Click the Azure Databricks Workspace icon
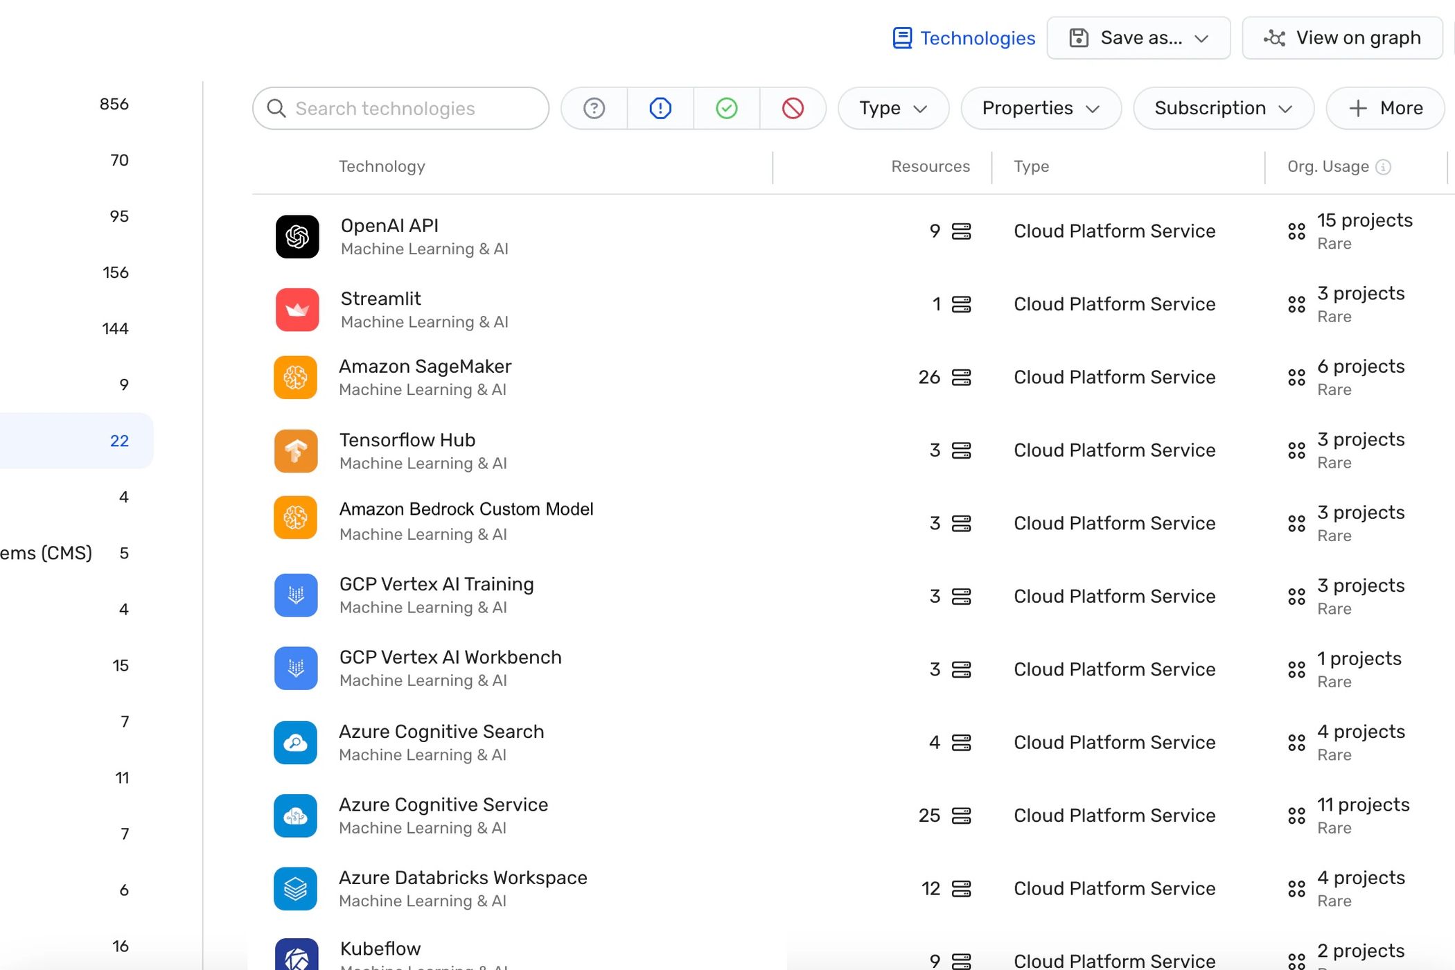Viewport: 1455px width, 970px height. tap(296, 888)
